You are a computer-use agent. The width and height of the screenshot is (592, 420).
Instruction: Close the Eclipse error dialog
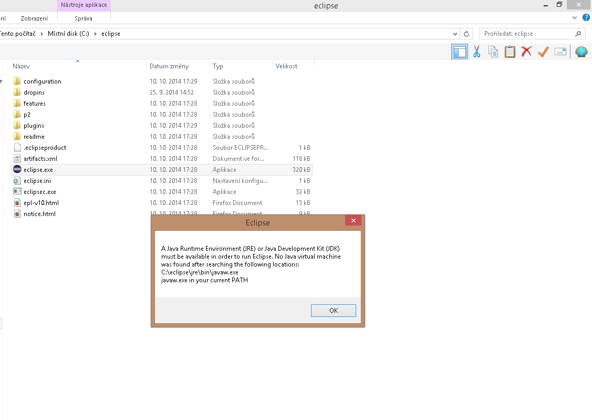(354, 221)
